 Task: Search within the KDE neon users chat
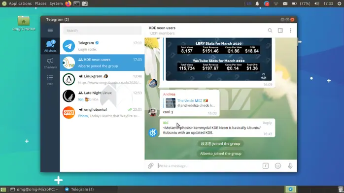[270, 31]
